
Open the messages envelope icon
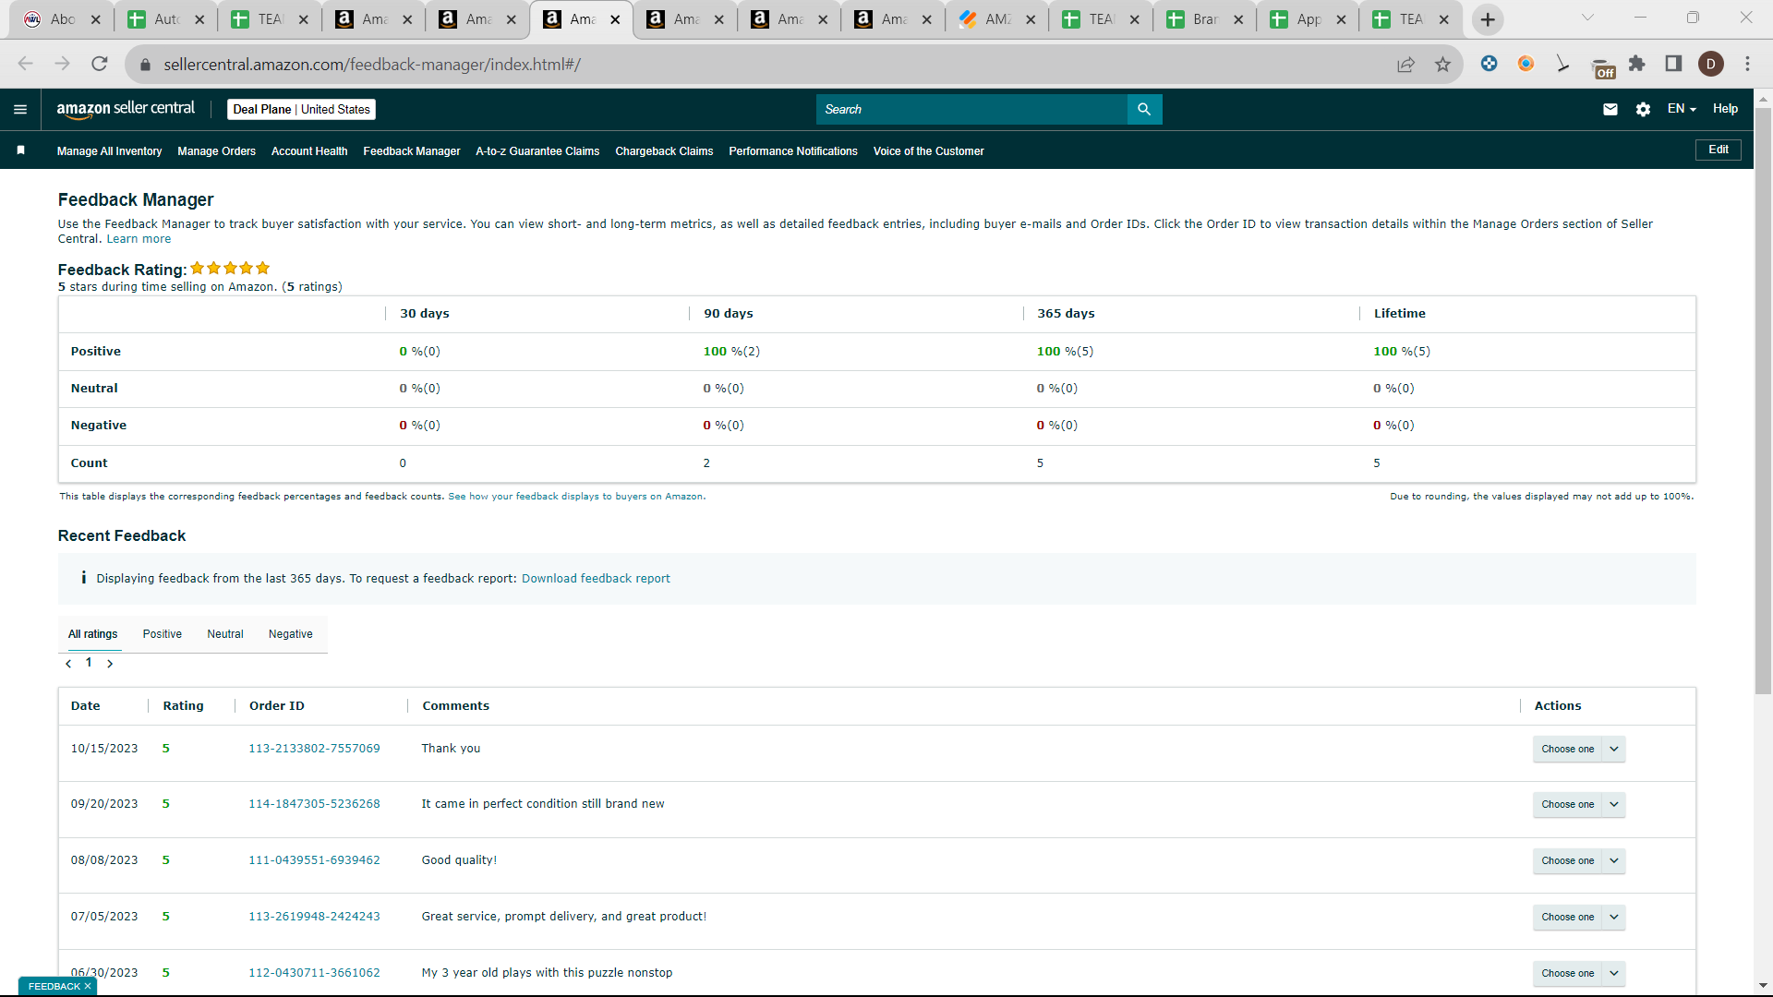point(1610,109)
